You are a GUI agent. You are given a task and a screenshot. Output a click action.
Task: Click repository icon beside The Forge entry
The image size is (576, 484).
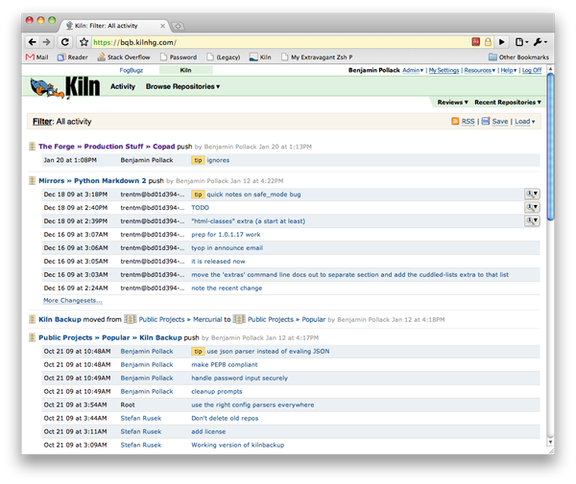point(33,147)
